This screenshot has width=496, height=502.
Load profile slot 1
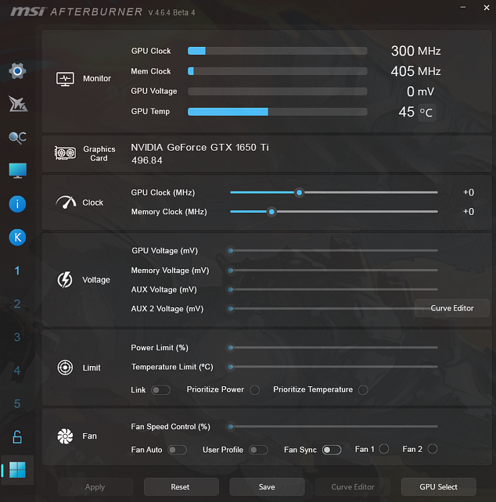(x=17, y=271)
